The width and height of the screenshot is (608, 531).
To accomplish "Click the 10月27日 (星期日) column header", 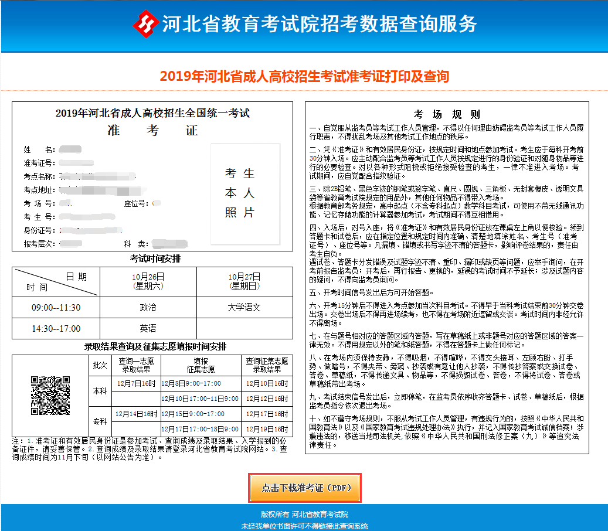I will tap(244, 282).
